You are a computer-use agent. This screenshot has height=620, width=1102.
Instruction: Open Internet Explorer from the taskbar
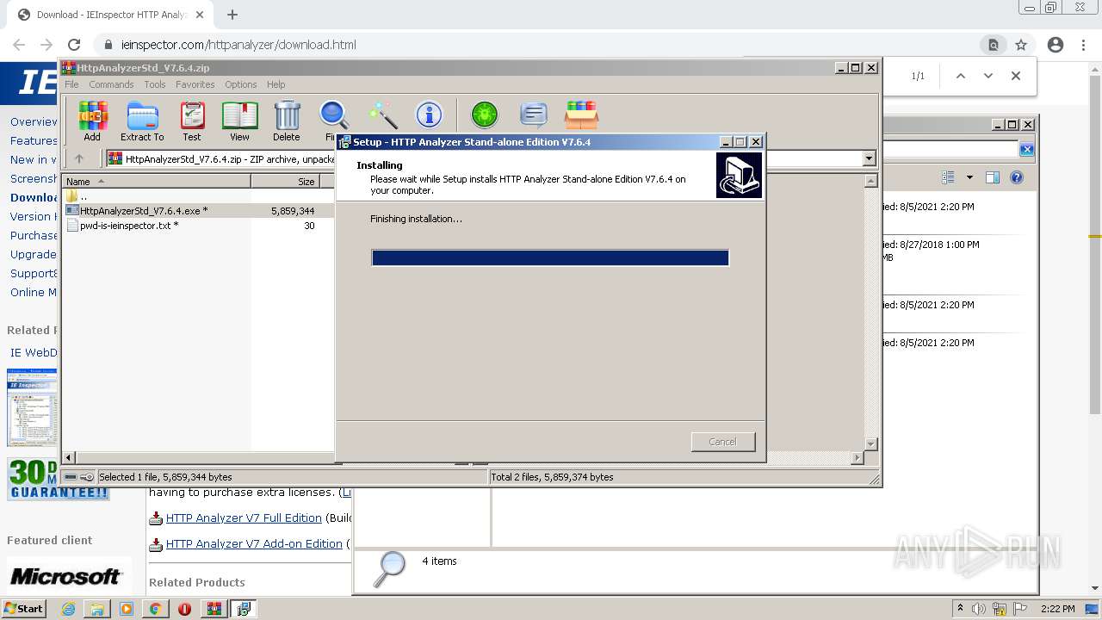point(68,609)
